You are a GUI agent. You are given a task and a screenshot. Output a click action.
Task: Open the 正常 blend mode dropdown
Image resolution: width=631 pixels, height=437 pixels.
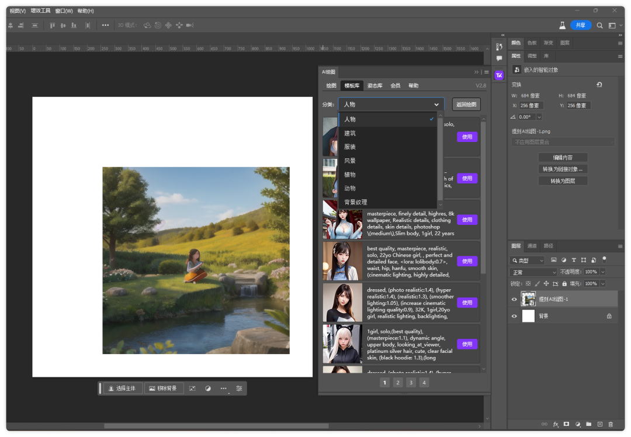533,272
